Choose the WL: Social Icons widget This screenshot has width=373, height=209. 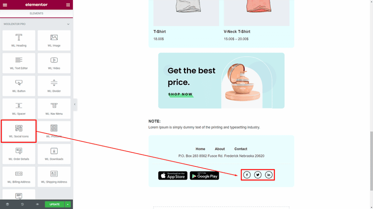[19, 131]
